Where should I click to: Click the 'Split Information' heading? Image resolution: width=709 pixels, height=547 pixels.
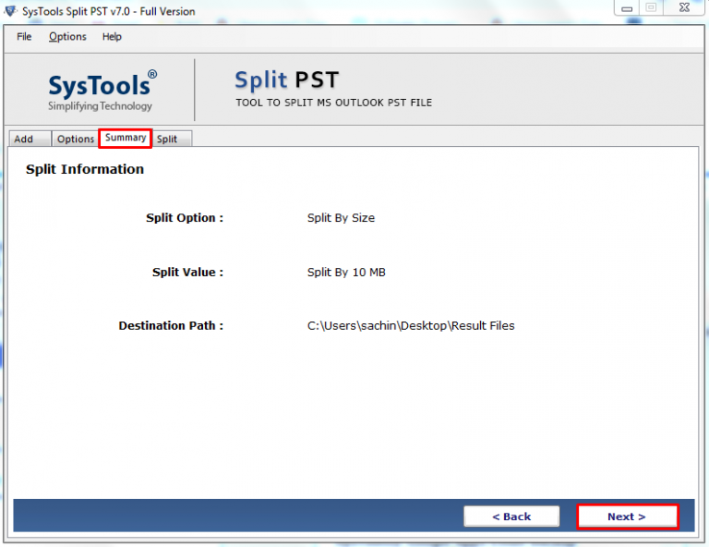85,169
